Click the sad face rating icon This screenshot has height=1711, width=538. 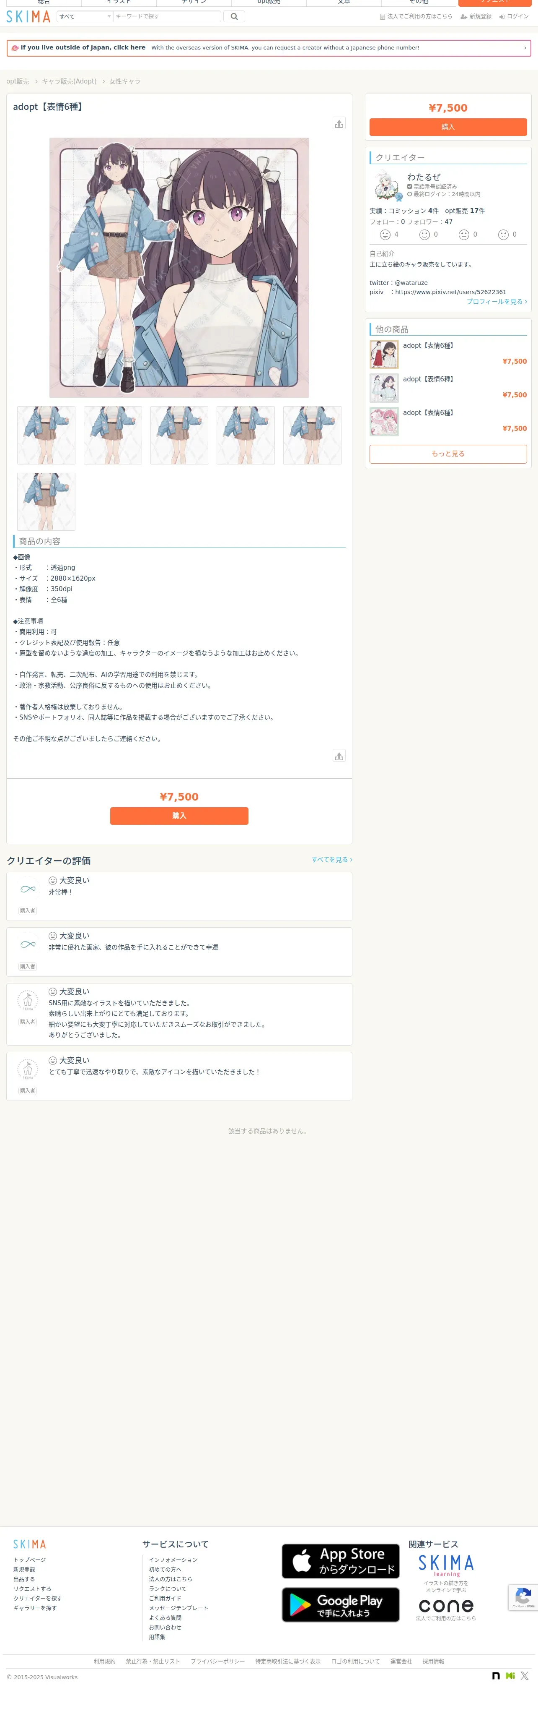coord(504,235)
